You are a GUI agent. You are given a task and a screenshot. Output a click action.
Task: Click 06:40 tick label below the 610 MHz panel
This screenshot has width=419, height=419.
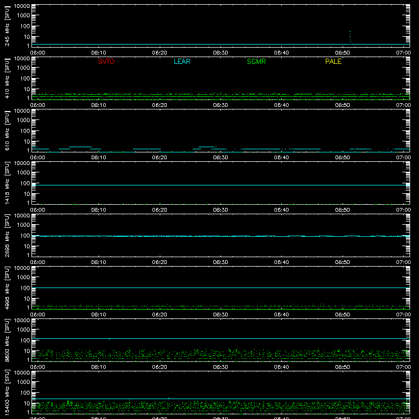281,158
